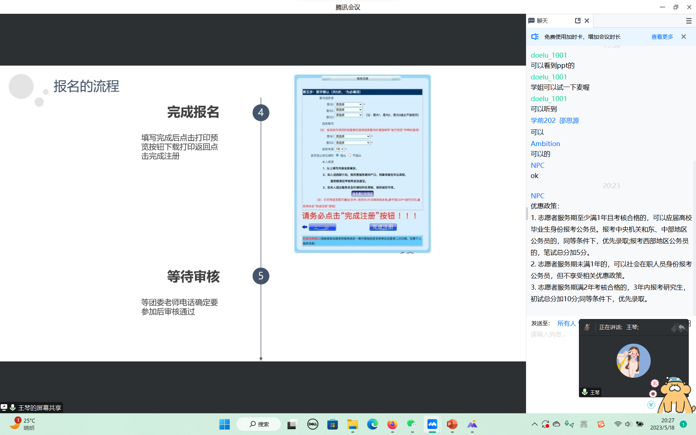
Task: Toggle the 英 input method indicator
Action: tap(584, 424)
